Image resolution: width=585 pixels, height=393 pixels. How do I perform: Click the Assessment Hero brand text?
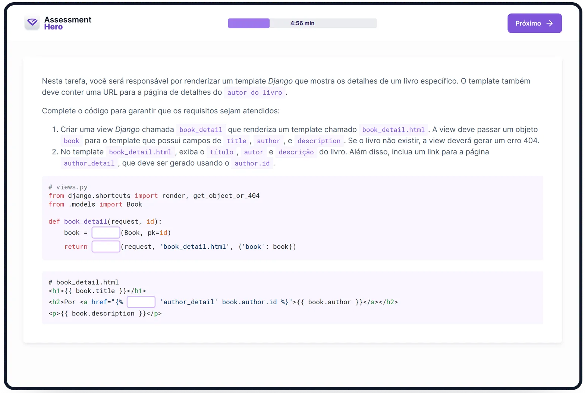(x=68, y=23)
